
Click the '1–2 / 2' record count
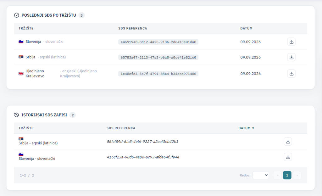[27, 175]
